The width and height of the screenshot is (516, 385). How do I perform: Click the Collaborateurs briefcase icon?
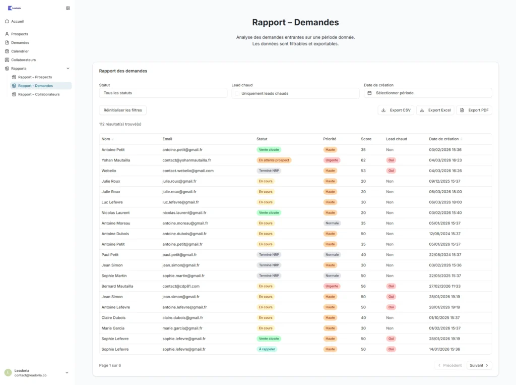click(x=7, y=60)
